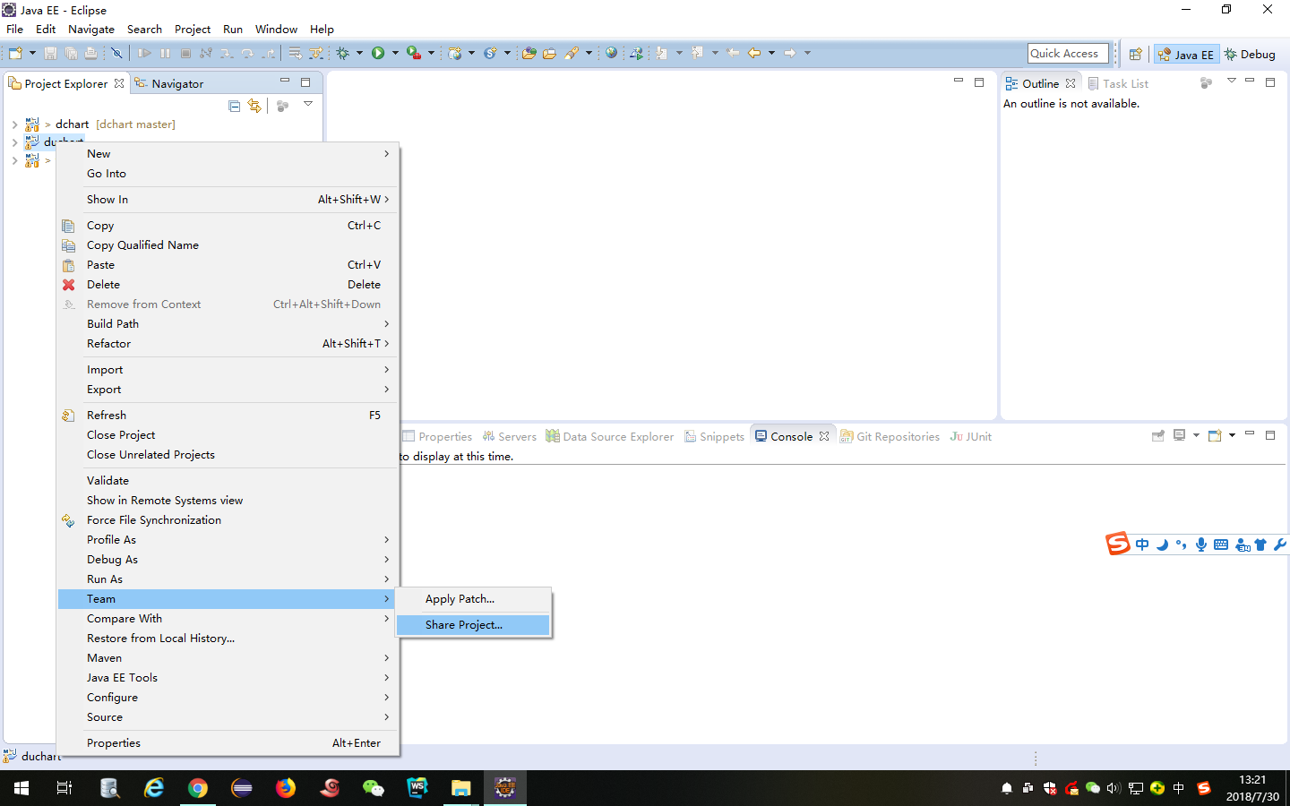The height and width of the screenshot is (806, 1290).
Task: Click the Sogou input method logo
Action: [x=1118, y=544]
